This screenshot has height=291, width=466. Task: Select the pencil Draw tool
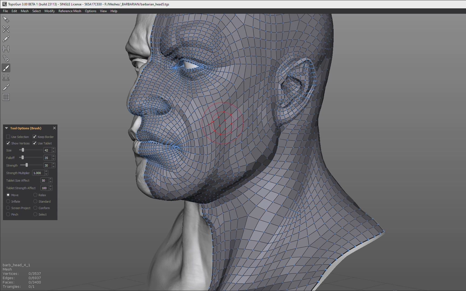[x=6, y=39]
